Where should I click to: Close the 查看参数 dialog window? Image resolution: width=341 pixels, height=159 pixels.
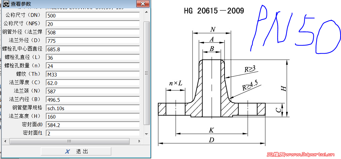tap(143, 4)
